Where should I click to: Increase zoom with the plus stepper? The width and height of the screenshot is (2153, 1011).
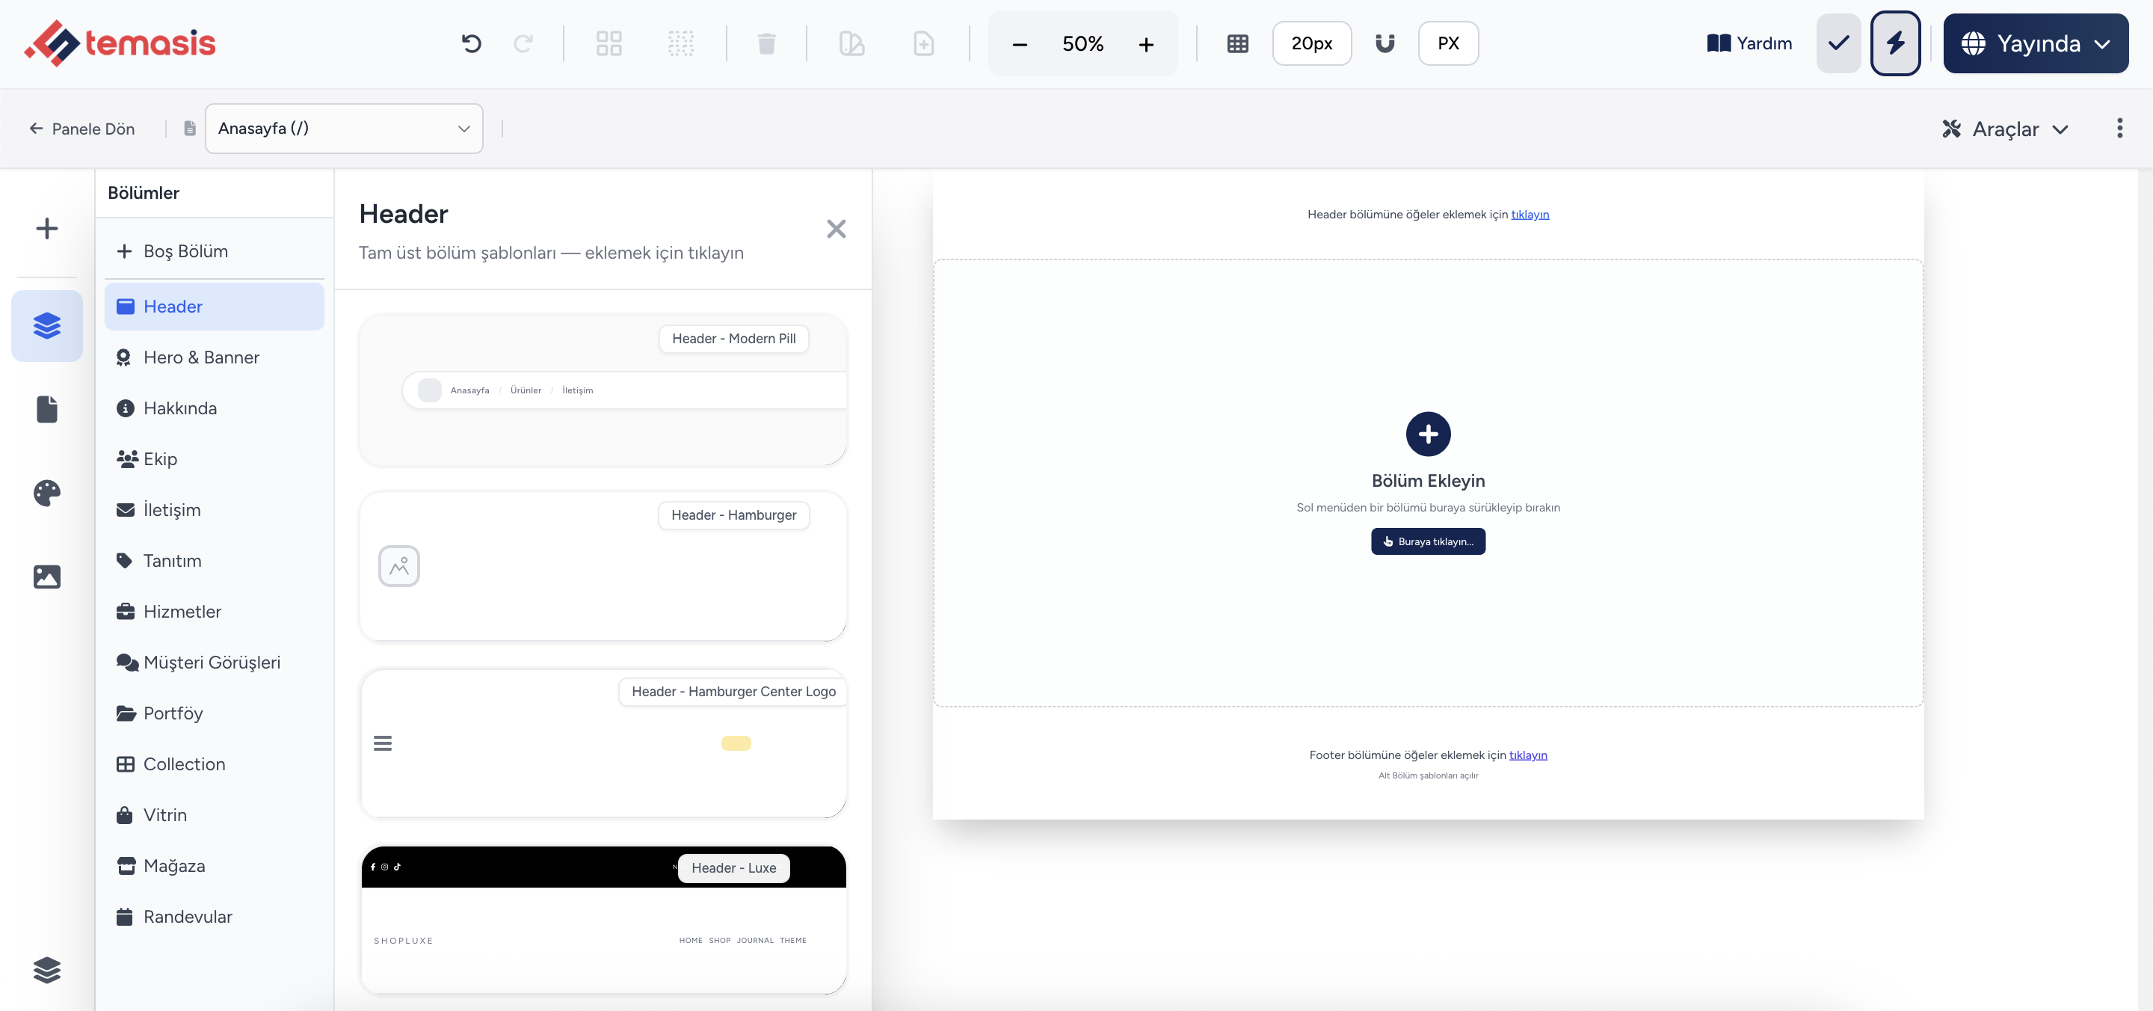[1146, 43]
